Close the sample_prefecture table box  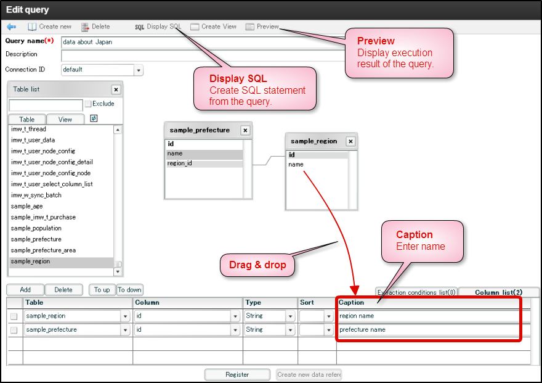tap(245, 130)
